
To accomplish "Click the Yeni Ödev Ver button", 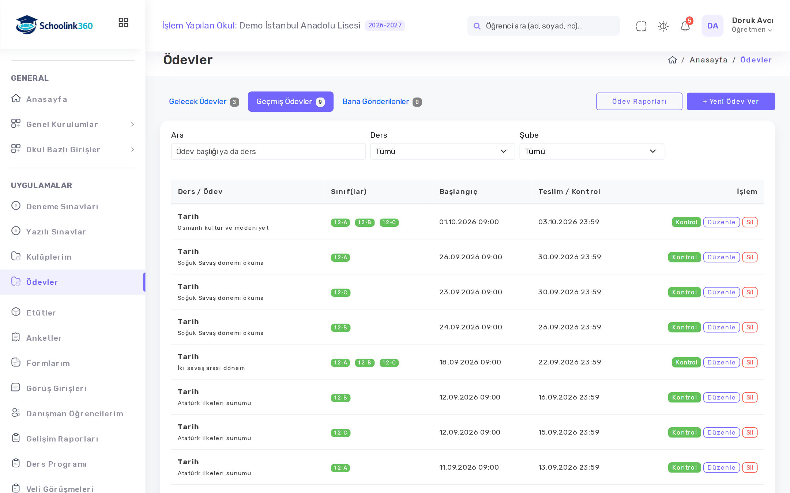I will click(x=731, y=101).
